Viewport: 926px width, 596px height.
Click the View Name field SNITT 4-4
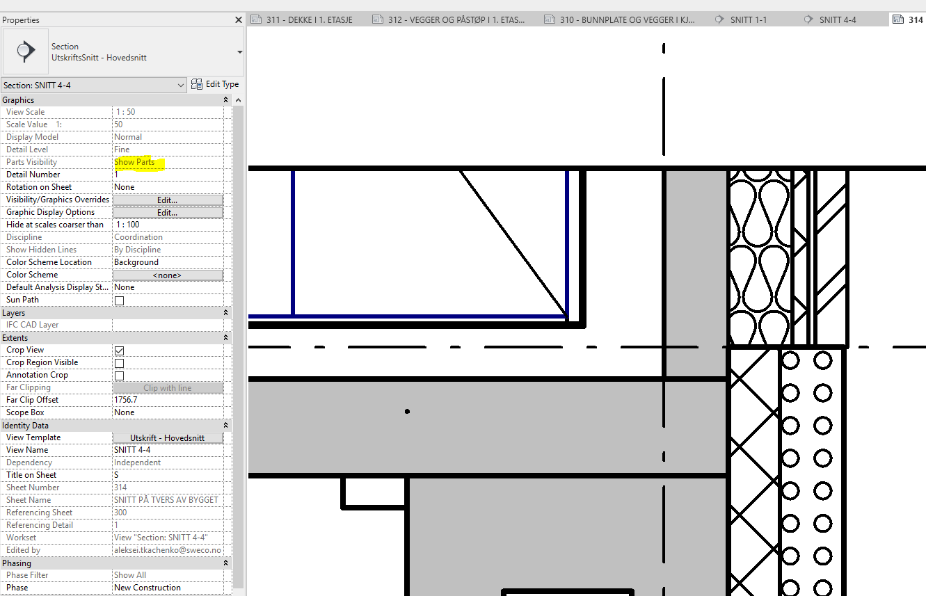pyautogui.click(x=168, y=450)
